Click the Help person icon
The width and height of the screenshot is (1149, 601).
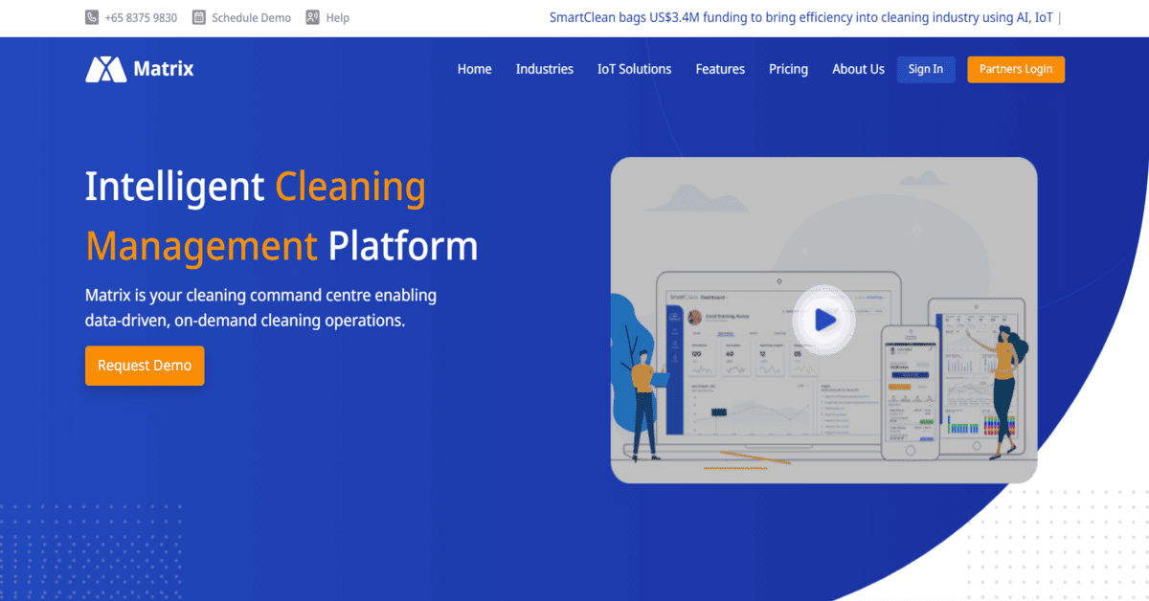click(313, 17)
